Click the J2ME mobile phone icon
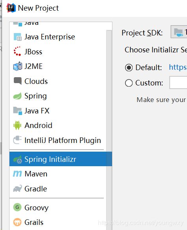The width and height of the screenshot is (187, 230). click(x=17, y=66)
